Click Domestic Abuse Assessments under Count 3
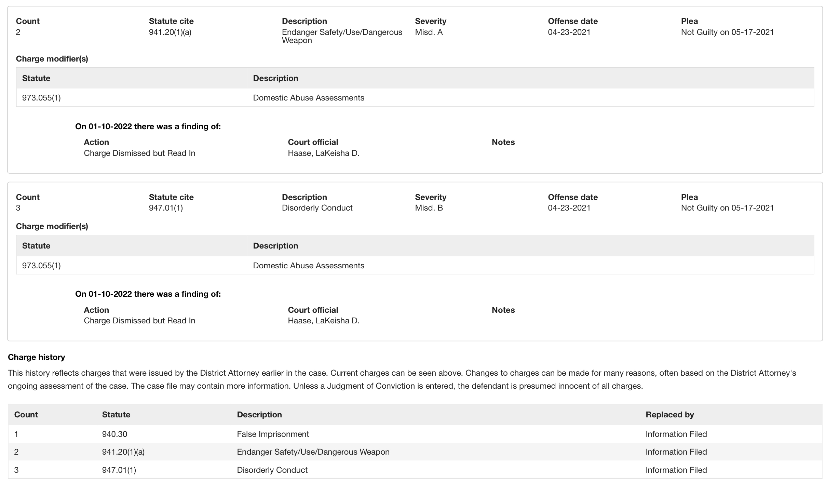This screenshot has width=839, height=496. click(309, 266)
